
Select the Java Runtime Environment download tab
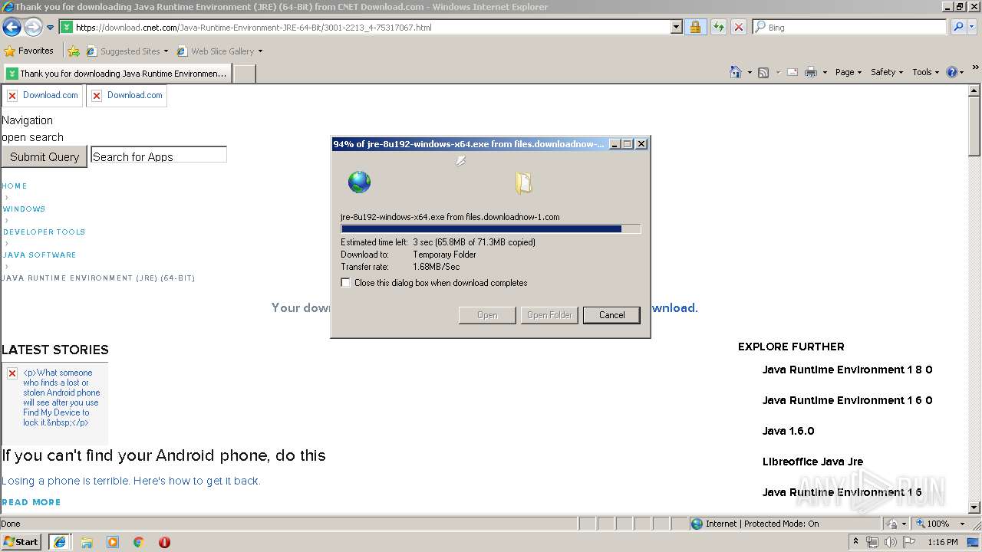(117, 74)
